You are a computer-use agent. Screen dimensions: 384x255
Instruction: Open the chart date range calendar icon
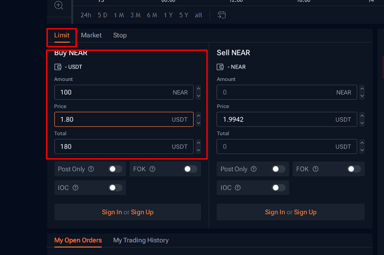(x=221, y=15)
